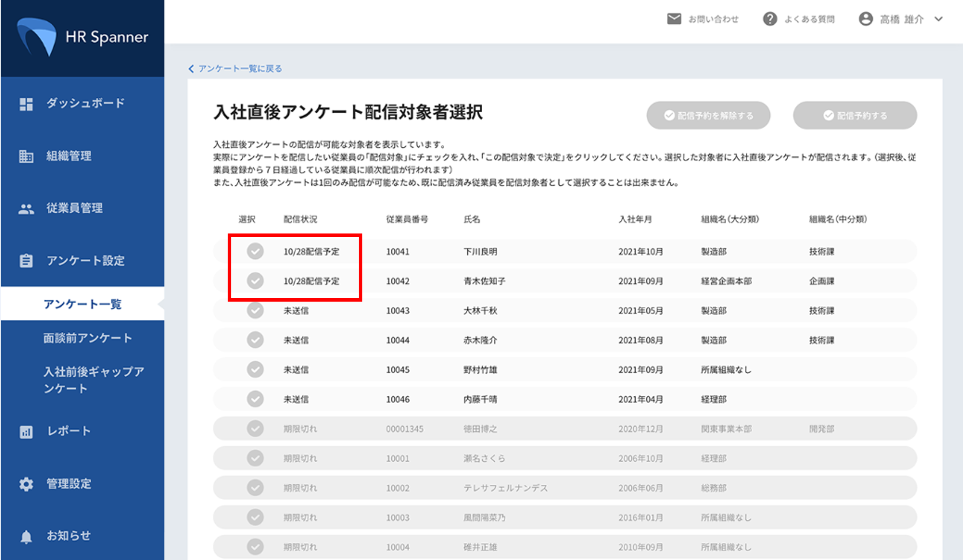Open 管理設定 via the gear icon
Image resolution: width=963 pixels, height=560 pixels.
26,484
